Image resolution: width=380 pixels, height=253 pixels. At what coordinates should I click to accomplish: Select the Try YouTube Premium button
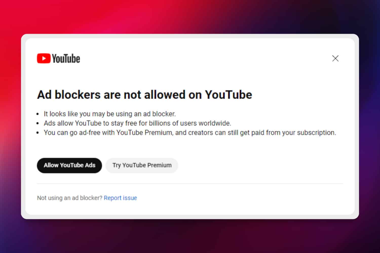click(142, 165)
